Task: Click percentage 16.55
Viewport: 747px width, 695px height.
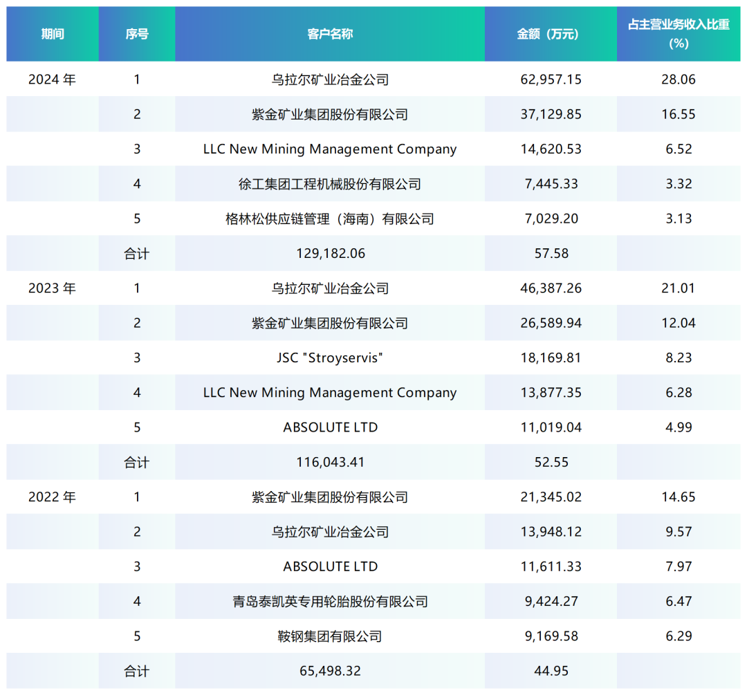Action: (679, 114)
